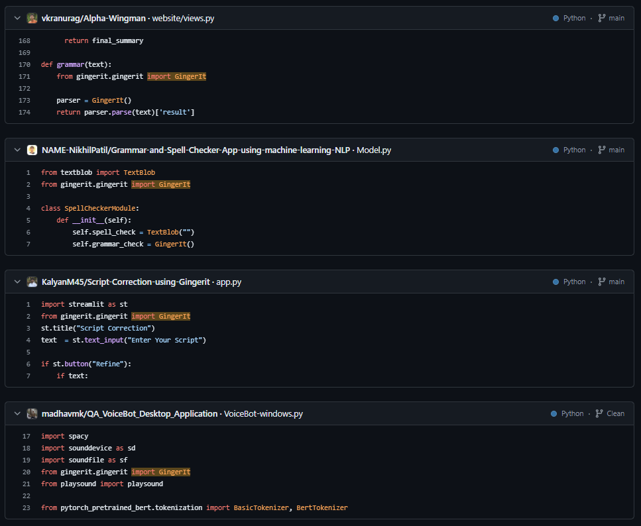Select the highlighted import GingerIt match in app.py
This screenshot has width=641, height=526.
pyautogui.click(x=160, y=316)
